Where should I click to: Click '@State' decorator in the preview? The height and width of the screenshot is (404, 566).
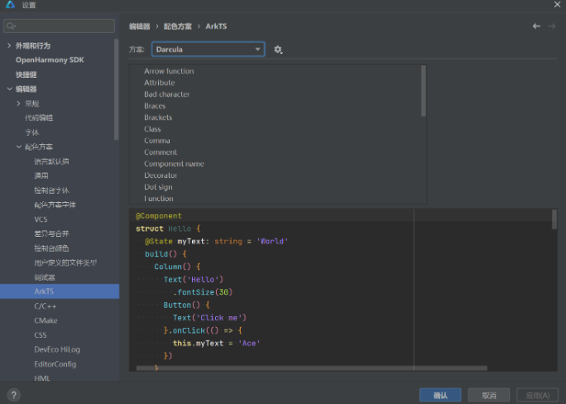click(159, 241)
